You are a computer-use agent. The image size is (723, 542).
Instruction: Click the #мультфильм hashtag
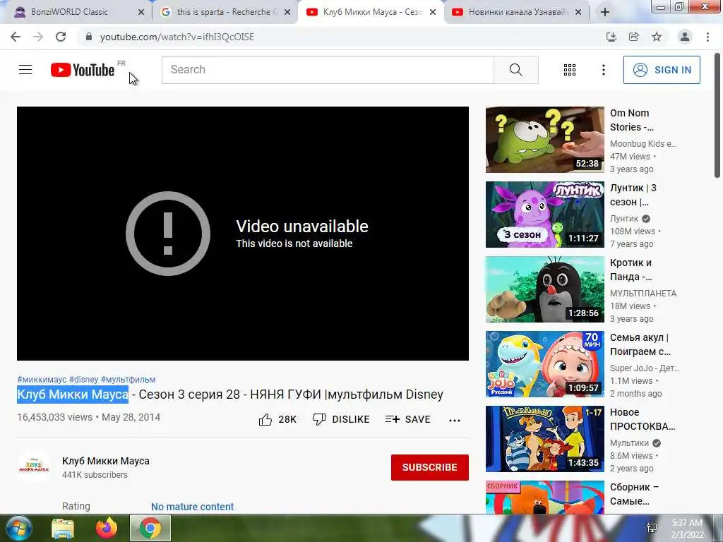[128, 379]
